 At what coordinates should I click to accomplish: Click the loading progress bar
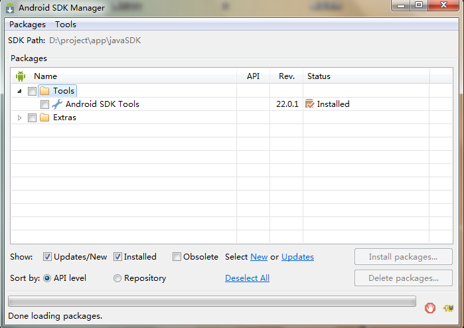tap(212, 301)
